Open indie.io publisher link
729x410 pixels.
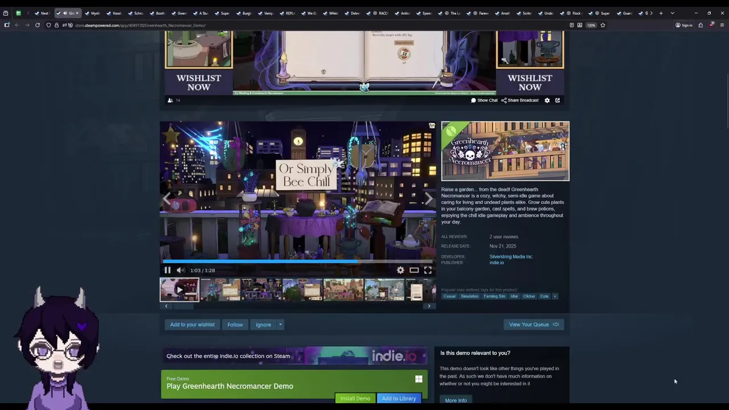pyautogui.click(x=497, y=263)
